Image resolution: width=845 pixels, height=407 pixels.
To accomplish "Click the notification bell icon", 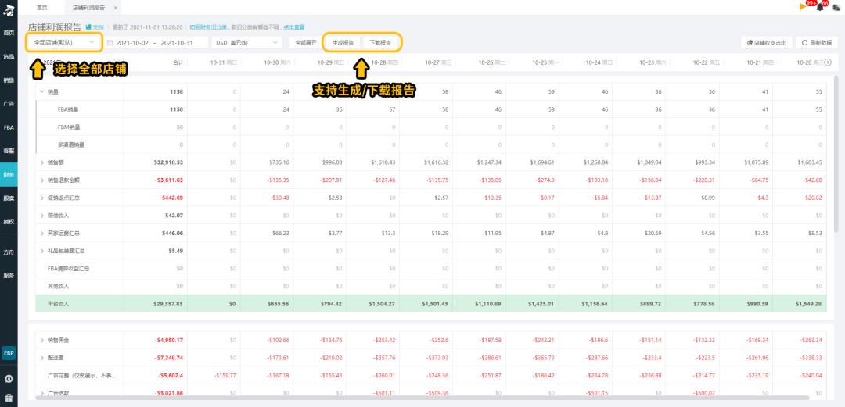I will tap(820, 7).
